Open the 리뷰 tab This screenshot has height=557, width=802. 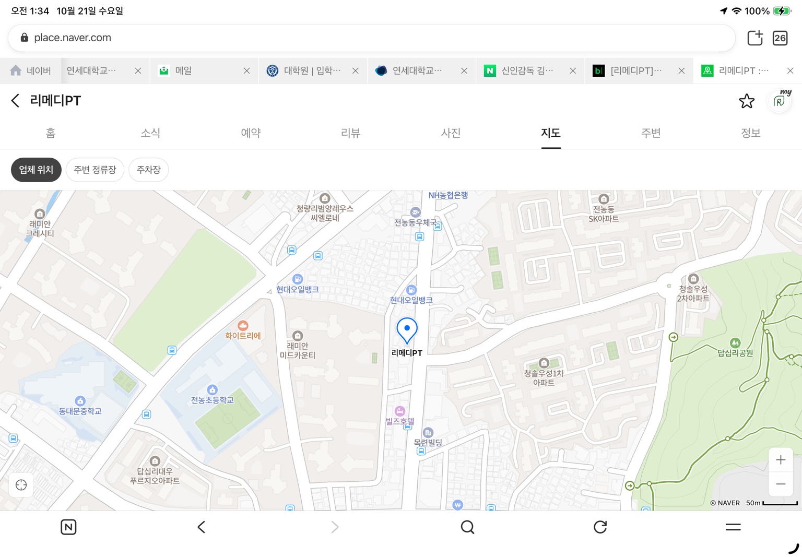coord(351,133)
